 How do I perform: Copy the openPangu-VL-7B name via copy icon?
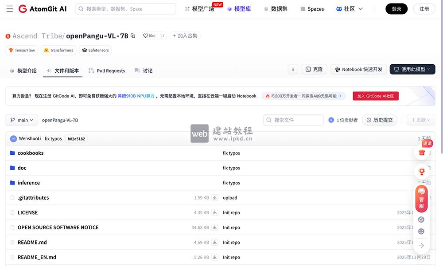(x=132, y=36)
